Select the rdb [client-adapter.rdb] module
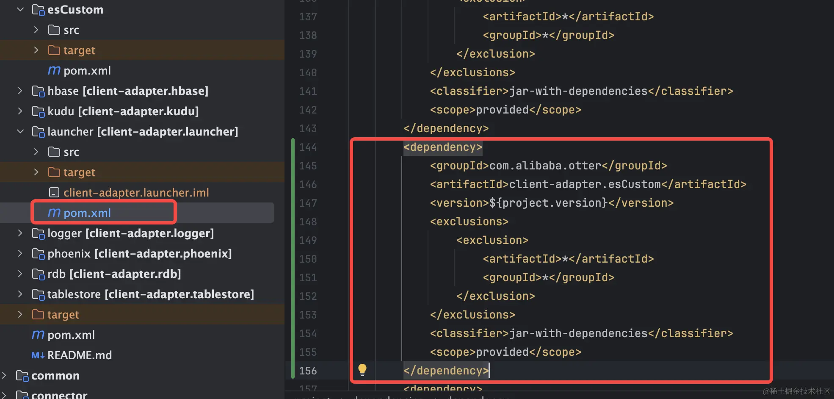The width and height of the screenshot is (834, 399). (x=114, y=274)
